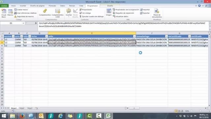Switch to sheet Hoja3
The height and width of the screenshot is (119, 211).
[x=30, y=108]
